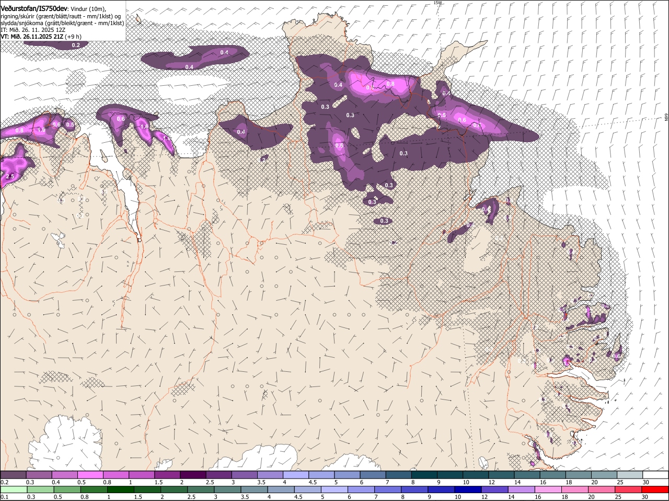
Task: Pick the darkest purple swatch between 2 and 2.5
Action: (x=193, y=474)
